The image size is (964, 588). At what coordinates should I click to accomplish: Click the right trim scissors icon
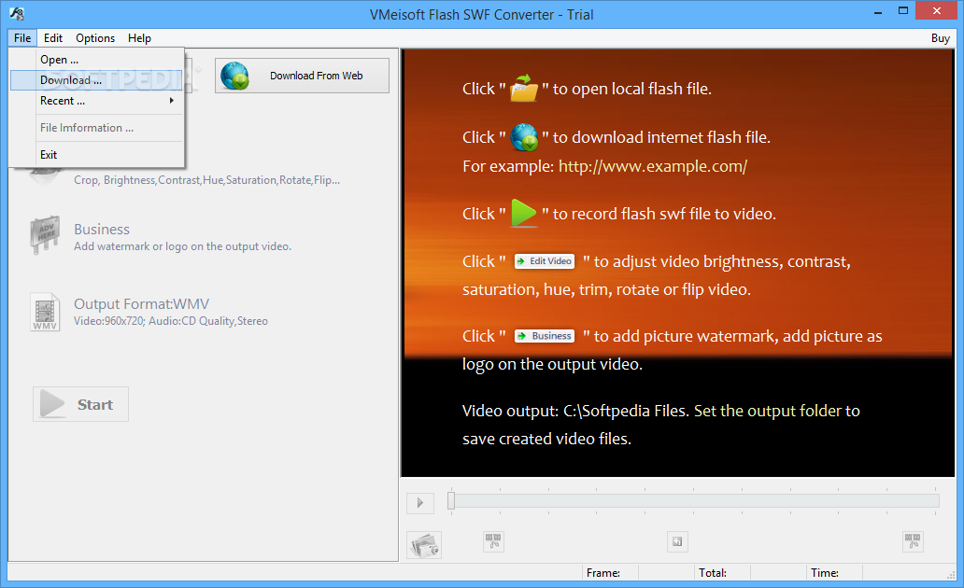tap(913, 541)
